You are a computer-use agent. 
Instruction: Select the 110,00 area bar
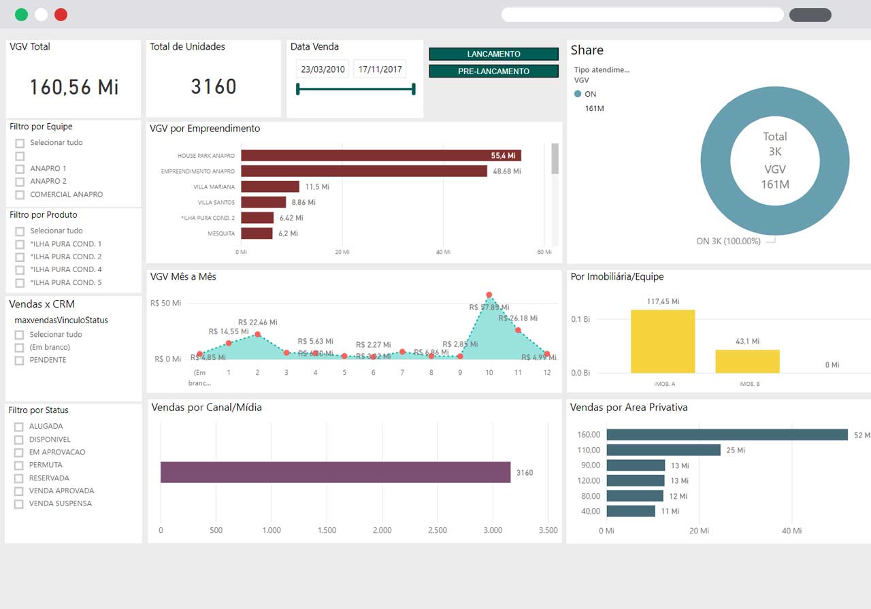(x=663, y=450)
